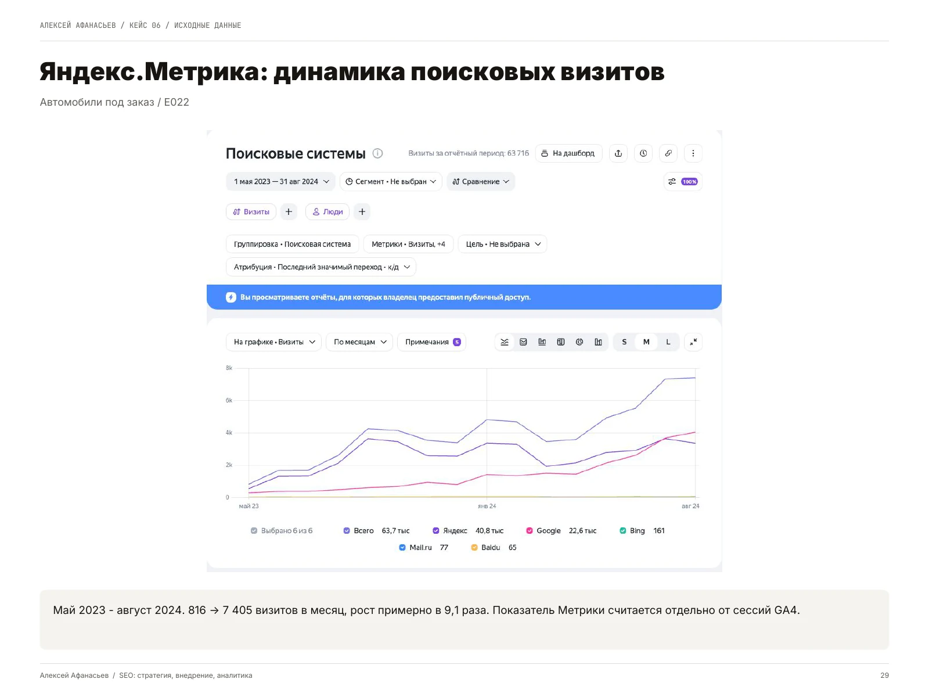Toggle the Всего series checkbox
Image resolution: width=929 pixels, height=697 pixels.
[x=347, y=531]
